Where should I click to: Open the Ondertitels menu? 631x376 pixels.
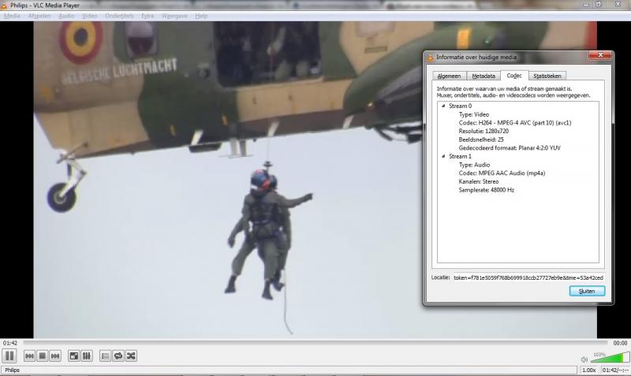[x=121, y=16]
